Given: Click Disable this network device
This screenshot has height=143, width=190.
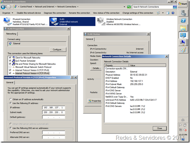Looking at the screenshot, I should pos(29,13).
